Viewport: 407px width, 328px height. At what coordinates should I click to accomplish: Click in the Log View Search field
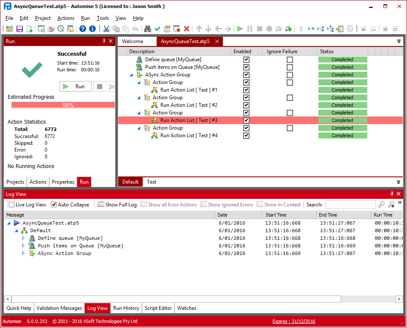coord(350,204)
